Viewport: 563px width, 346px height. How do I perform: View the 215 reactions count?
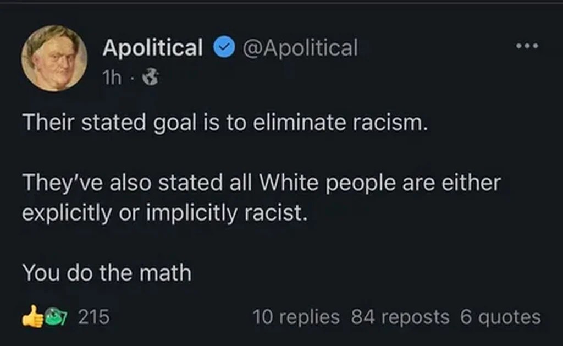[x=93, y=317]
